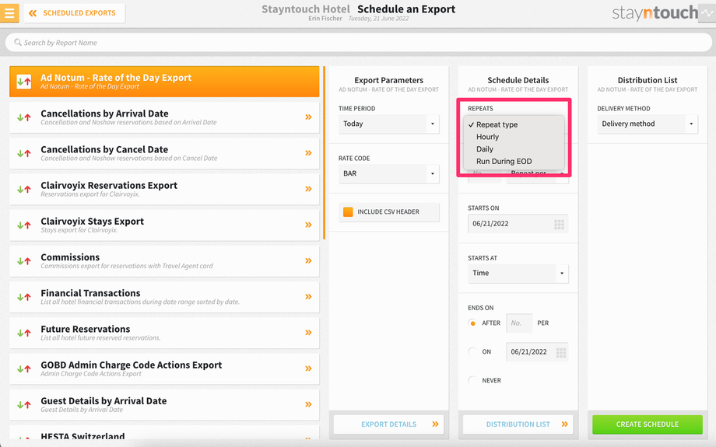Open Ends On calendar grid icon

pyautogui.click(x=561, y=352)
